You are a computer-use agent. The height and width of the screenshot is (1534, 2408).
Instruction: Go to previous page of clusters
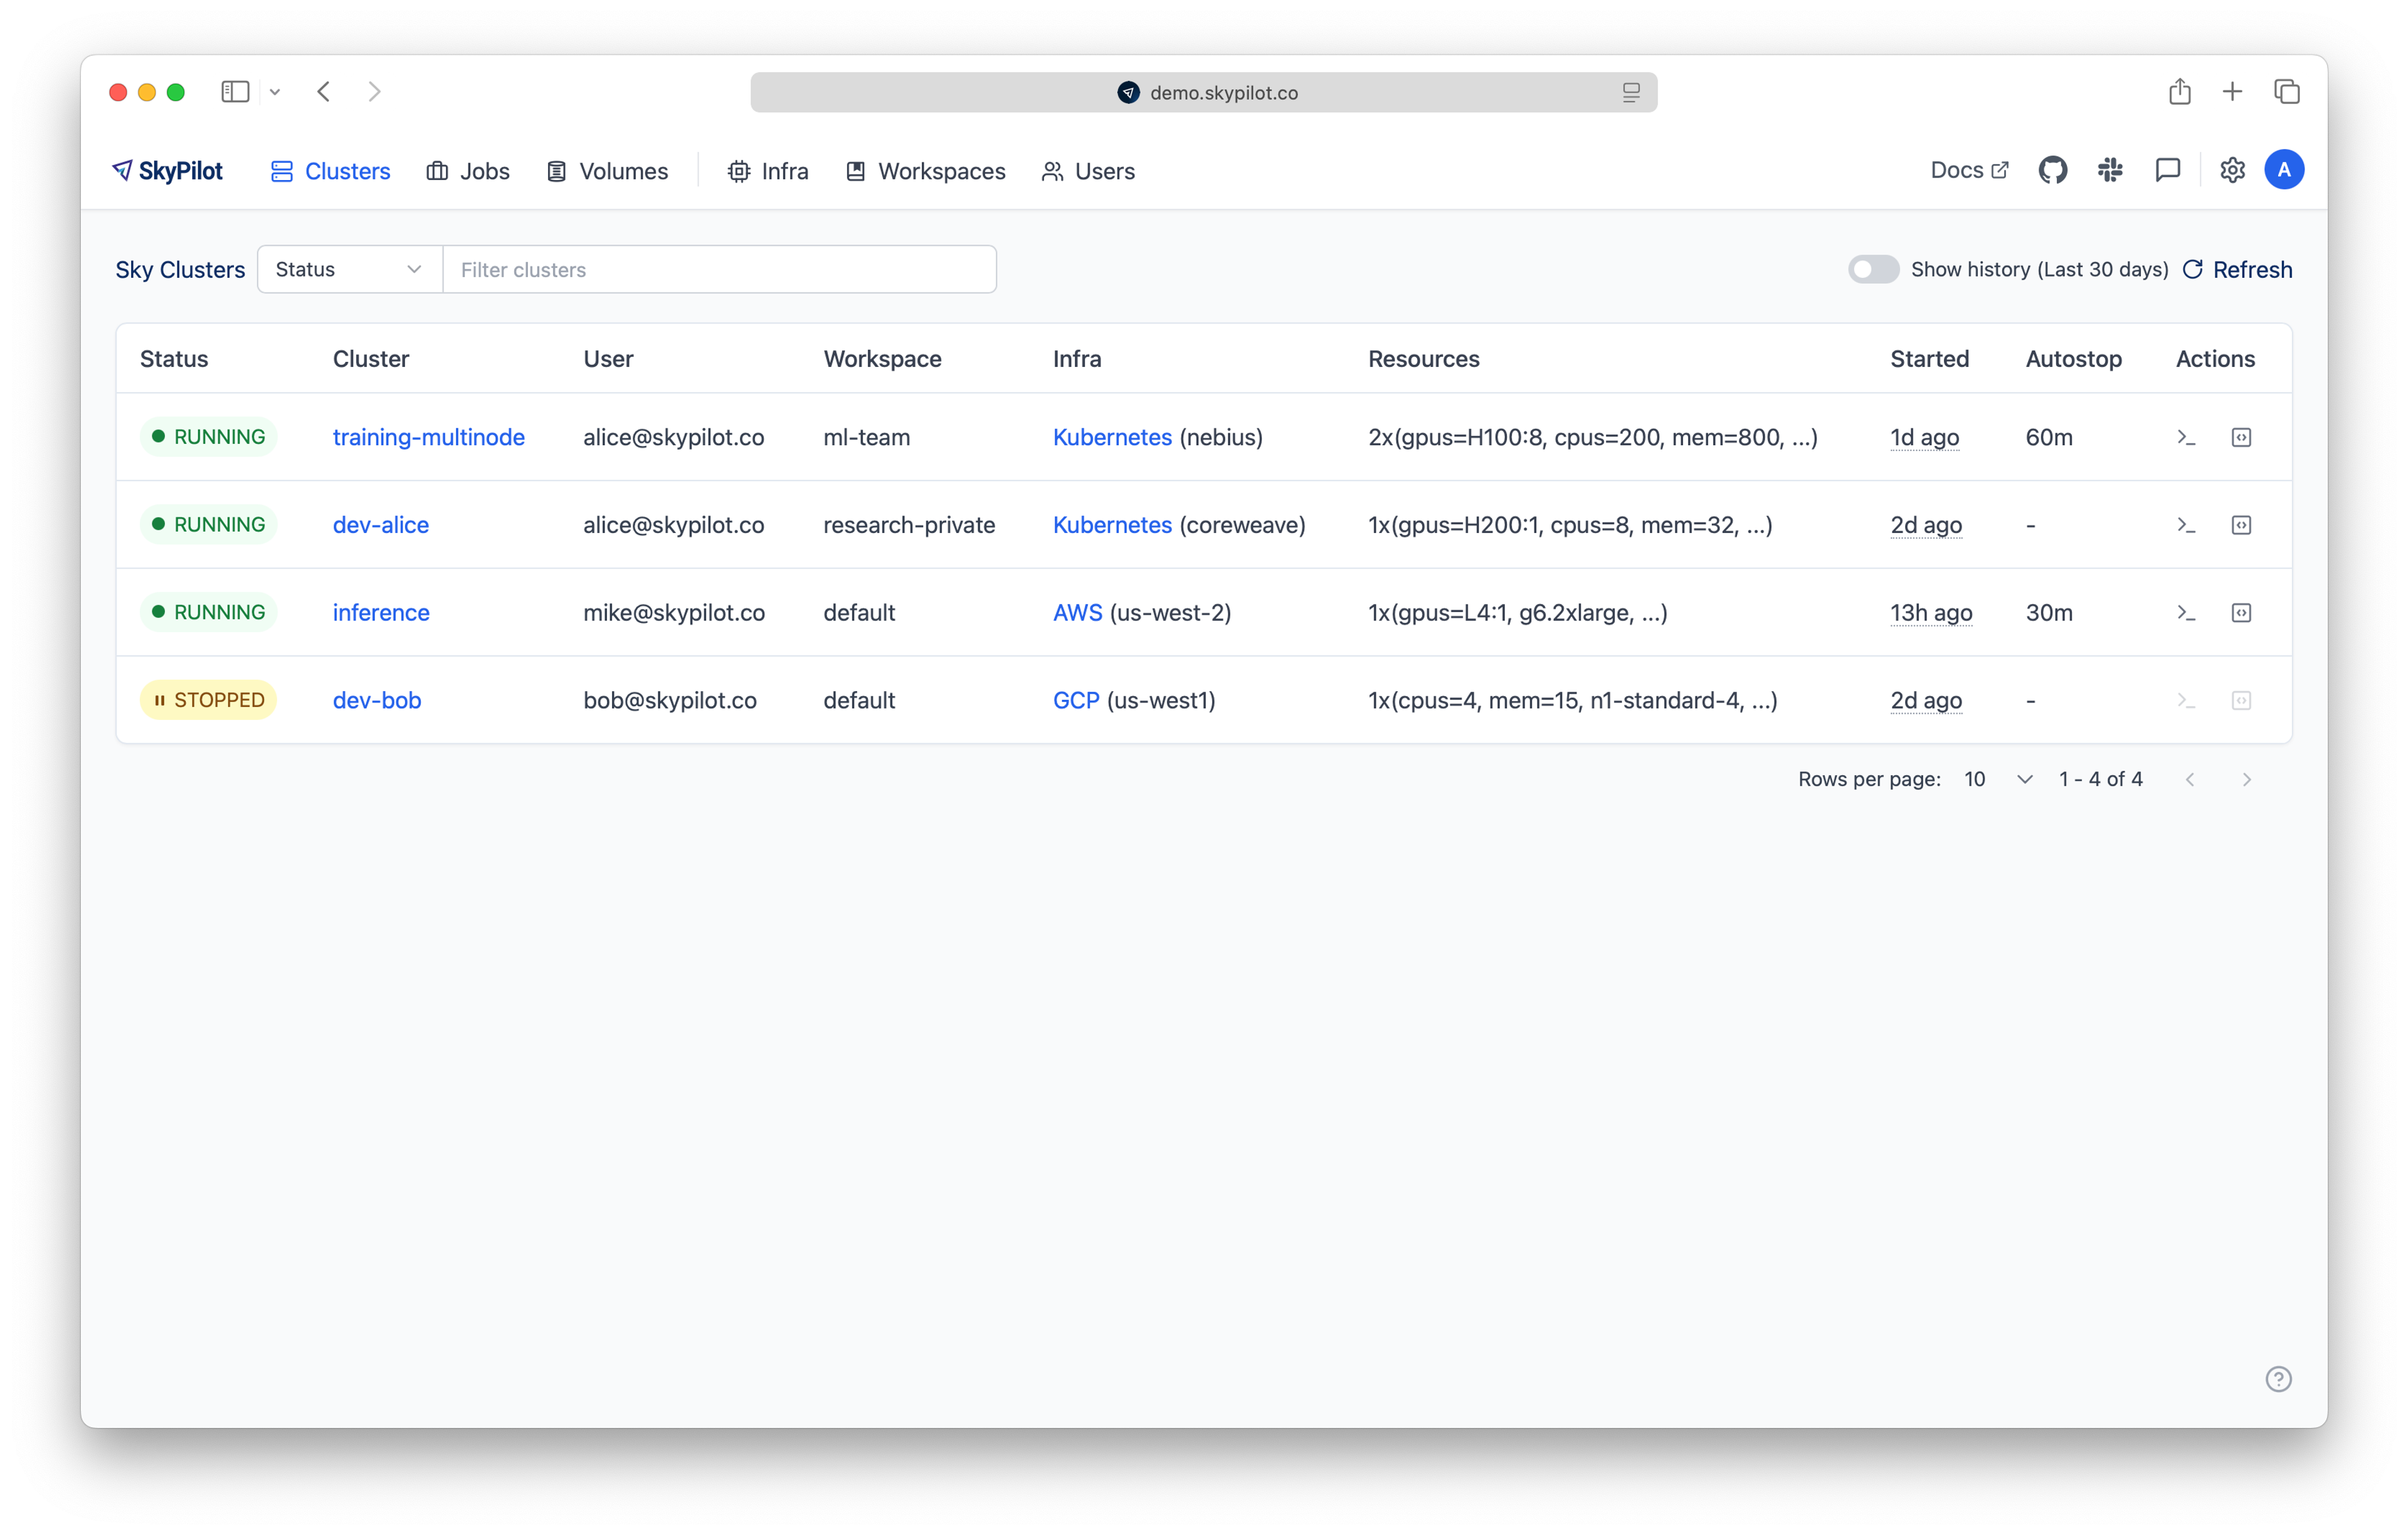pos(2190,779)
